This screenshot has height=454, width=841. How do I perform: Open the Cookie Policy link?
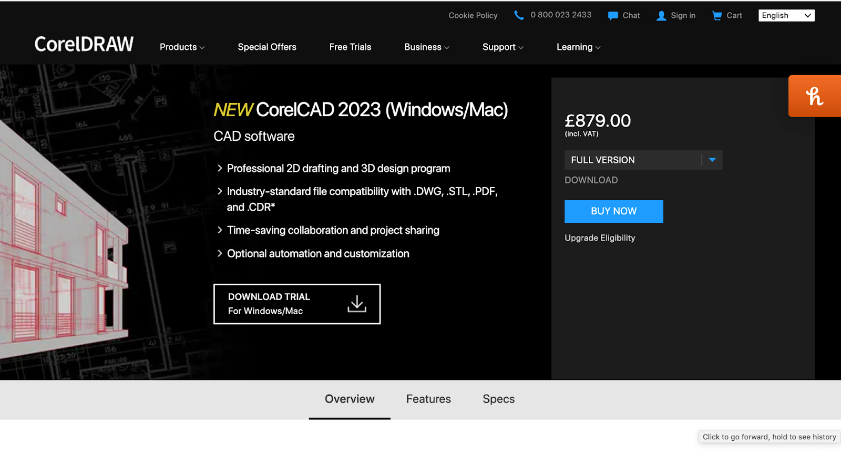(x=473, y=16)
